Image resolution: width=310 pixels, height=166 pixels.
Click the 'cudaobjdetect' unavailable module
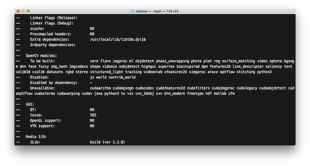273,88
